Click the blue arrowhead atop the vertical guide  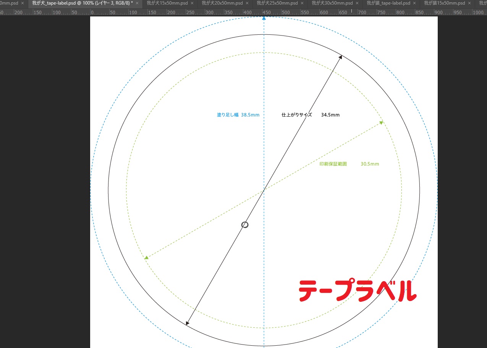(264, 18)
